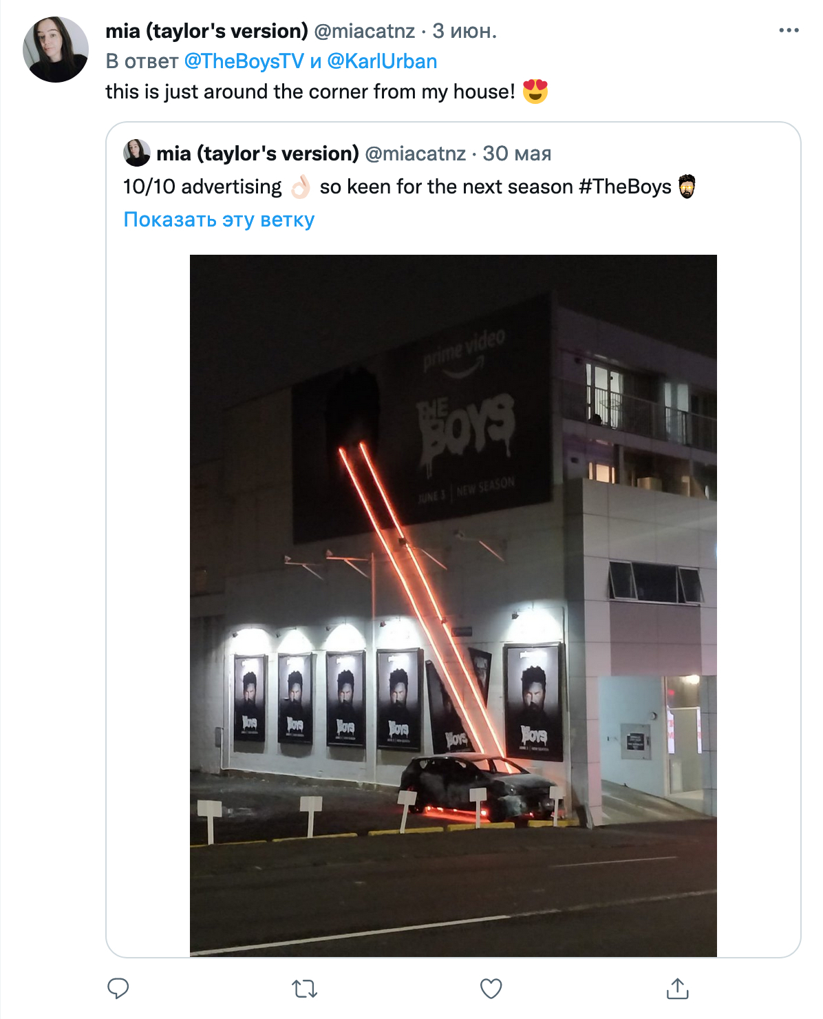Expand thread via "Показать эту ветку"
This screenshot has width=823, height=1019.
coord(219,220)
